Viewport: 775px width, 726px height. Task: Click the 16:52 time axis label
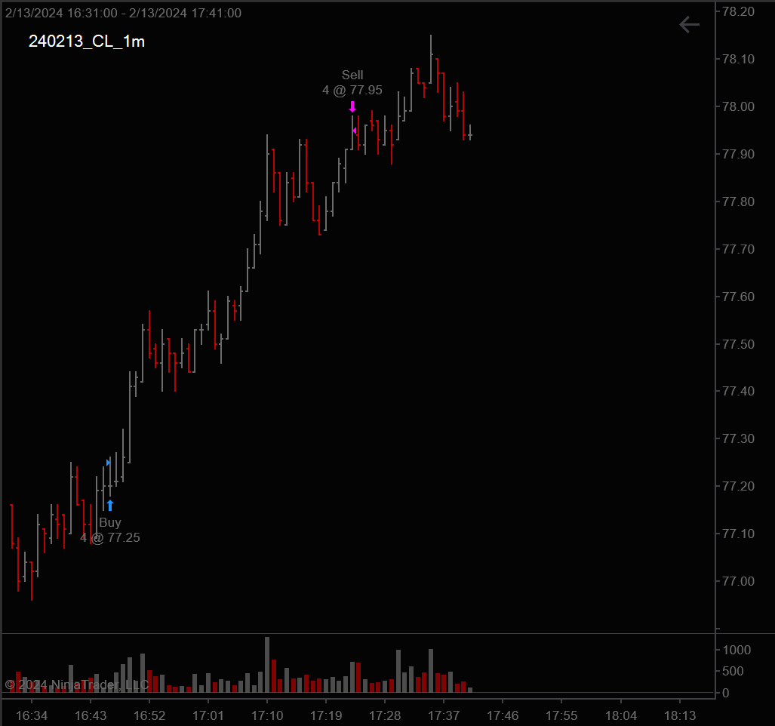coord(149,715)
